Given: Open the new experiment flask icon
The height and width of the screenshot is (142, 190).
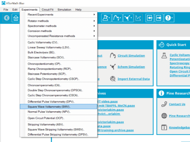Looking at the screenshot, I should pyautogui.click(x=106, y=18).
